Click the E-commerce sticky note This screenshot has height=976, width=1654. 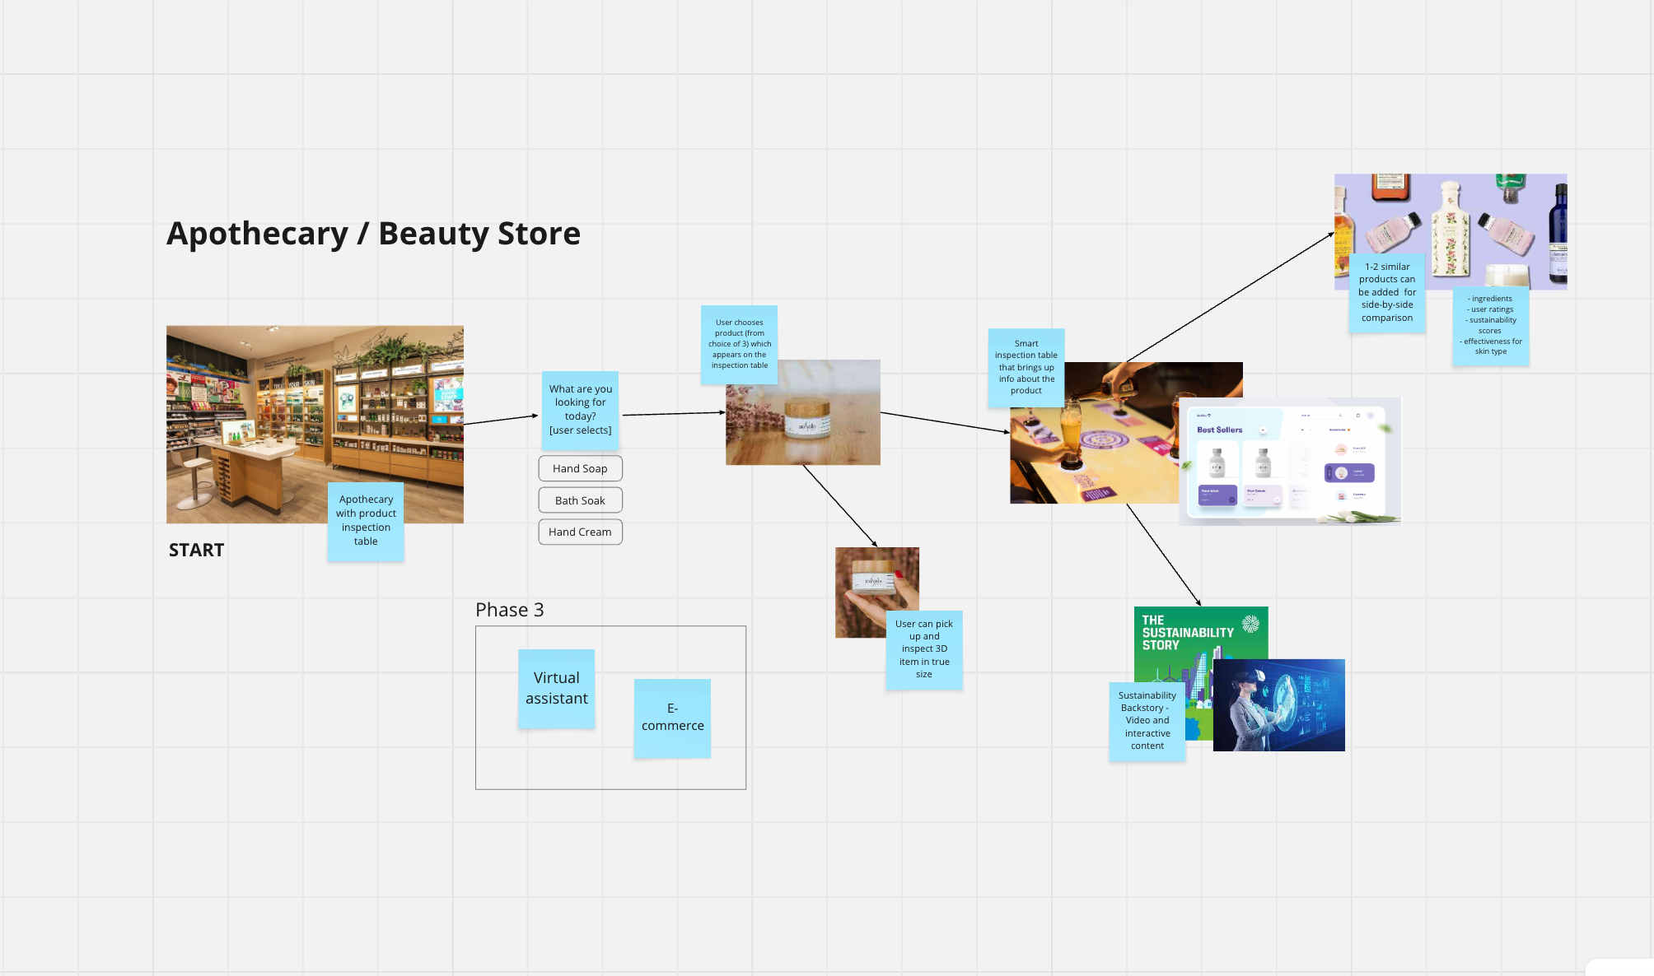click(672, 718)
